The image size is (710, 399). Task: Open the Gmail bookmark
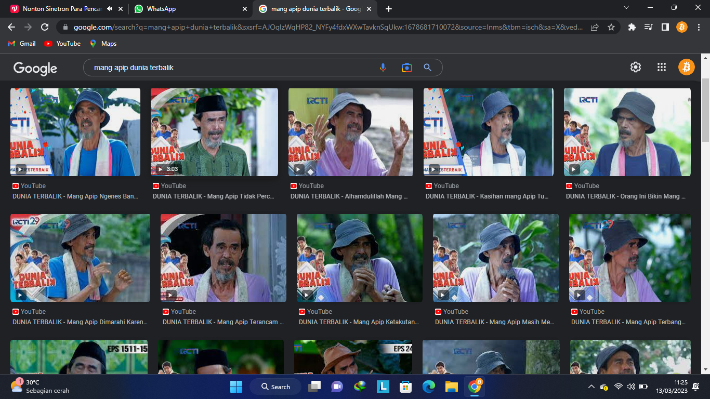click(22, 44)
